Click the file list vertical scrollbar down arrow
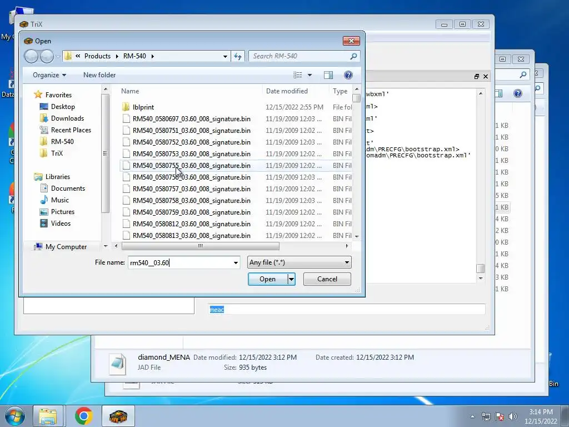The width and height of the screenshot is (569, 427). coord(357,236)
